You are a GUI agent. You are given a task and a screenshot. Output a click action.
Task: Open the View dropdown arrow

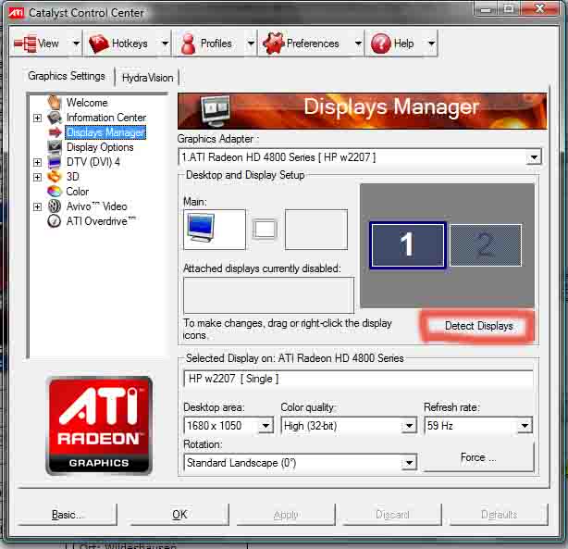pyautogui.click(x=76, y=44)
